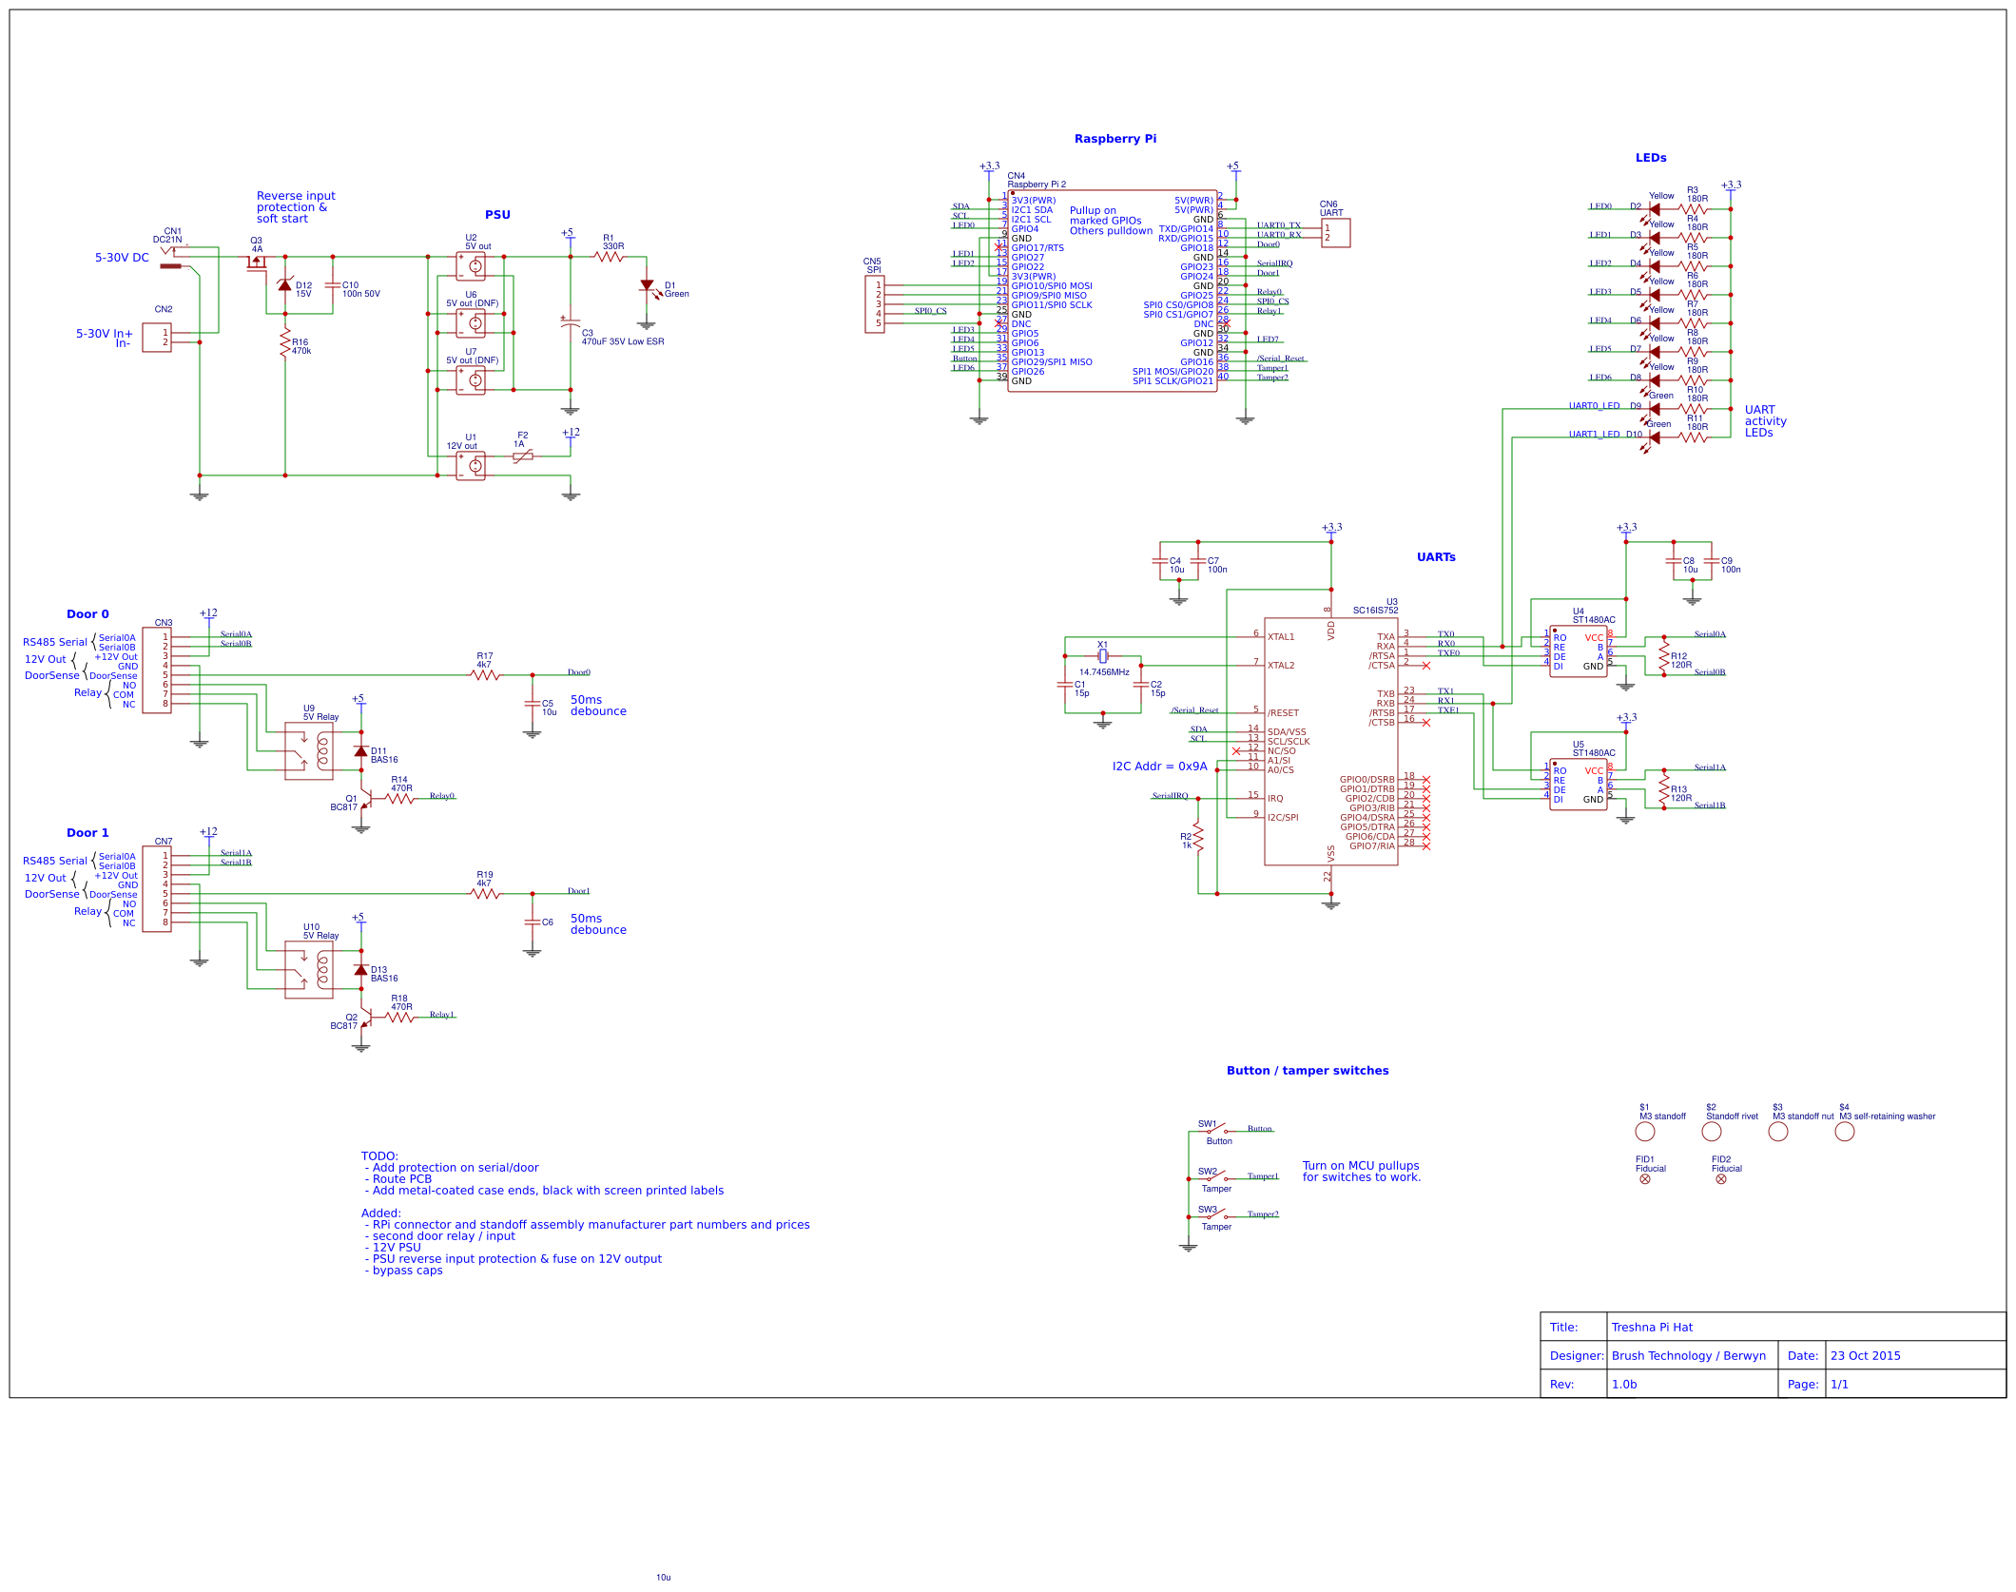Click the 'Treshna Pi Hat' title field
This screenshot has height=1592, width=2016.
point(1652,1327)
